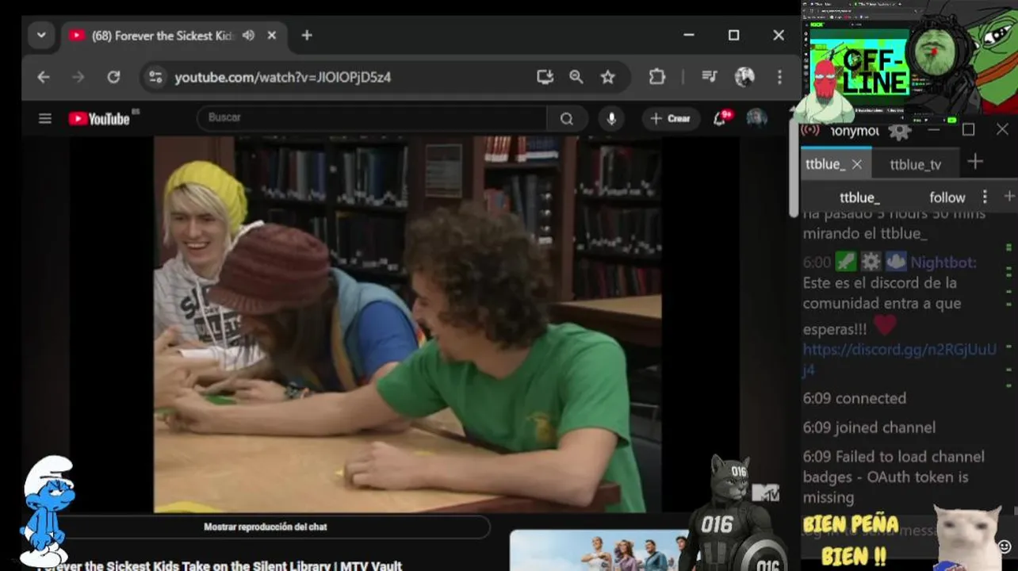Add a split with the header plus icon

(1009, 196)
